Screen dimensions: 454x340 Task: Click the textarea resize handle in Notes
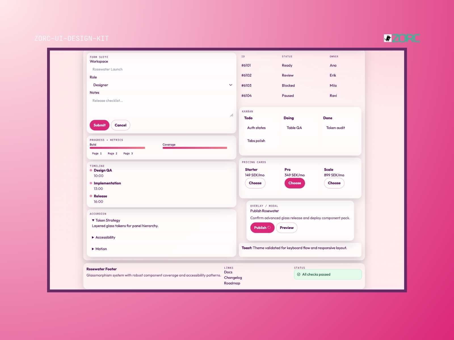pyautogui.click(x=232, y=115)
